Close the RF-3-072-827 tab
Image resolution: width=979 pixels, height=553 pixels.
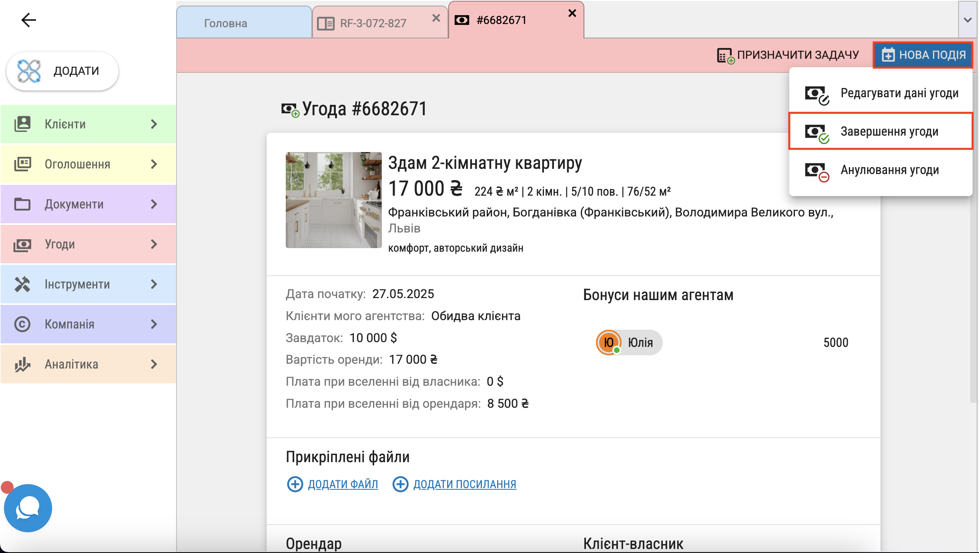tap(436, 18)
